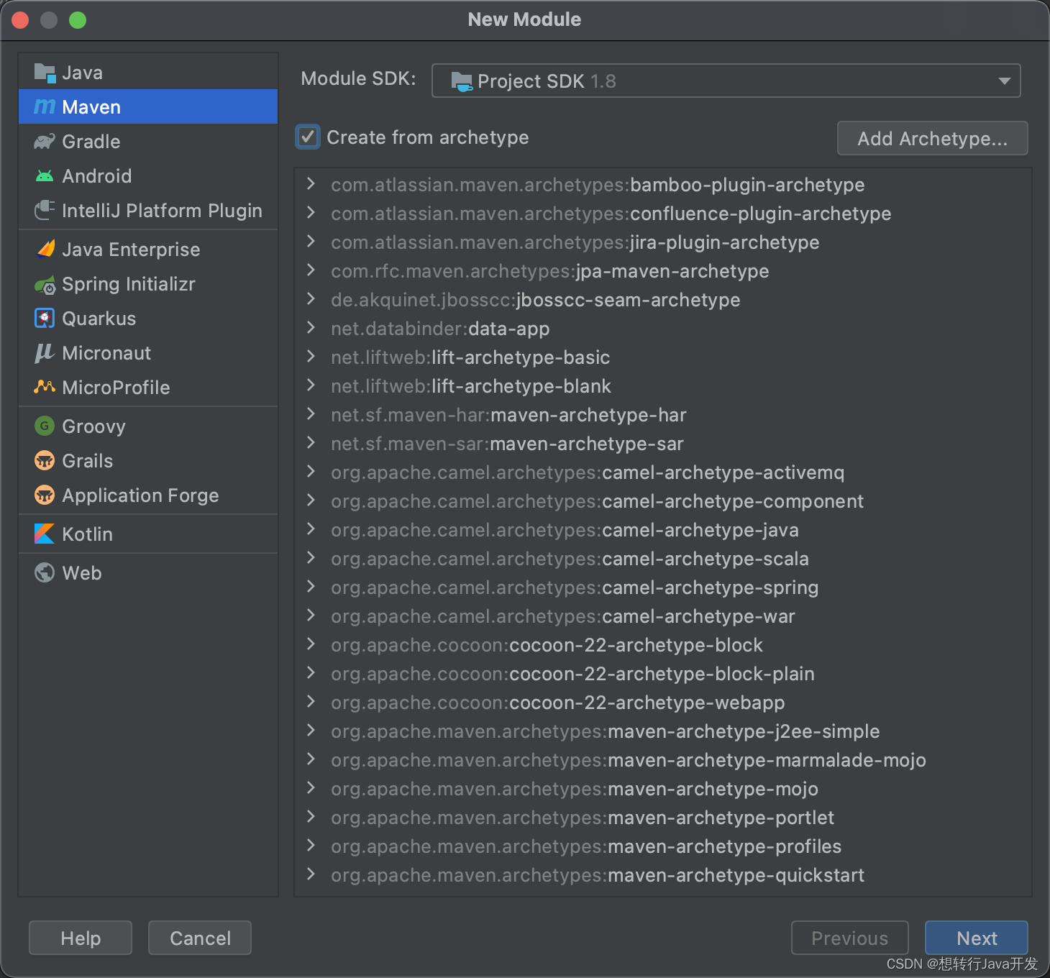Select maven-archetype-mojo archetype

click(x=663, y=789)
